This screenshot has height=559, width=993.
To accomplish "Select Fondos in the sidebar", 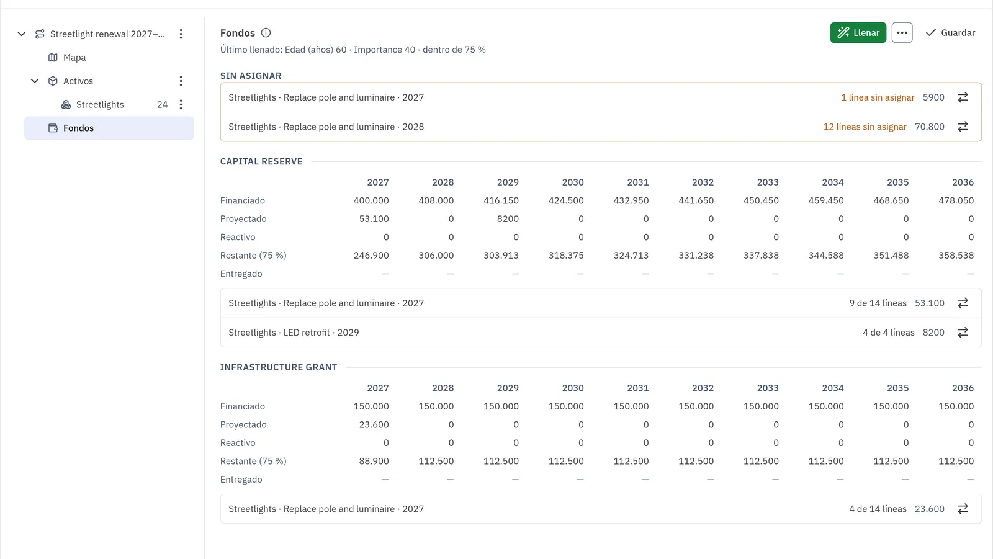I will point(109,128).
